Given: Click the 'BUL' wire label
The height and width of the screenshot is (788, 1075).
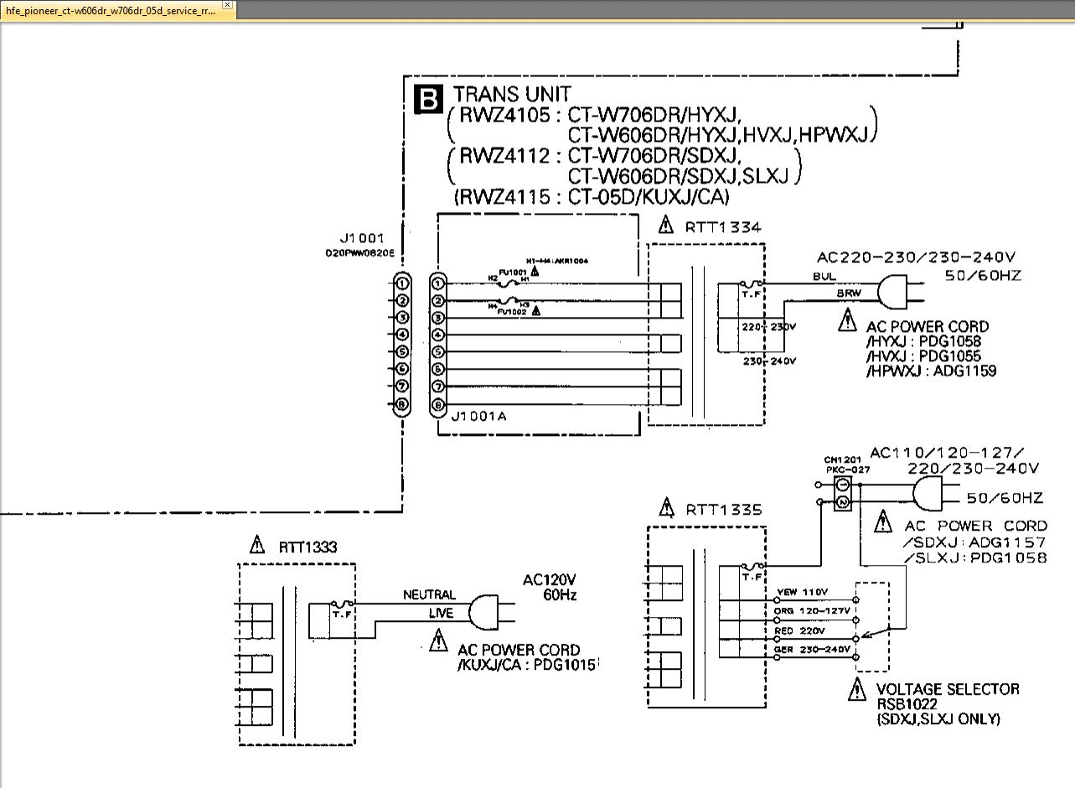Looking at the screenshot, I should (824, 276).
